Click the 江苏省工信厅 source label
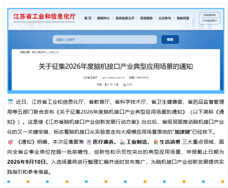Screen dimensions: 228x188 coord(90,78)
